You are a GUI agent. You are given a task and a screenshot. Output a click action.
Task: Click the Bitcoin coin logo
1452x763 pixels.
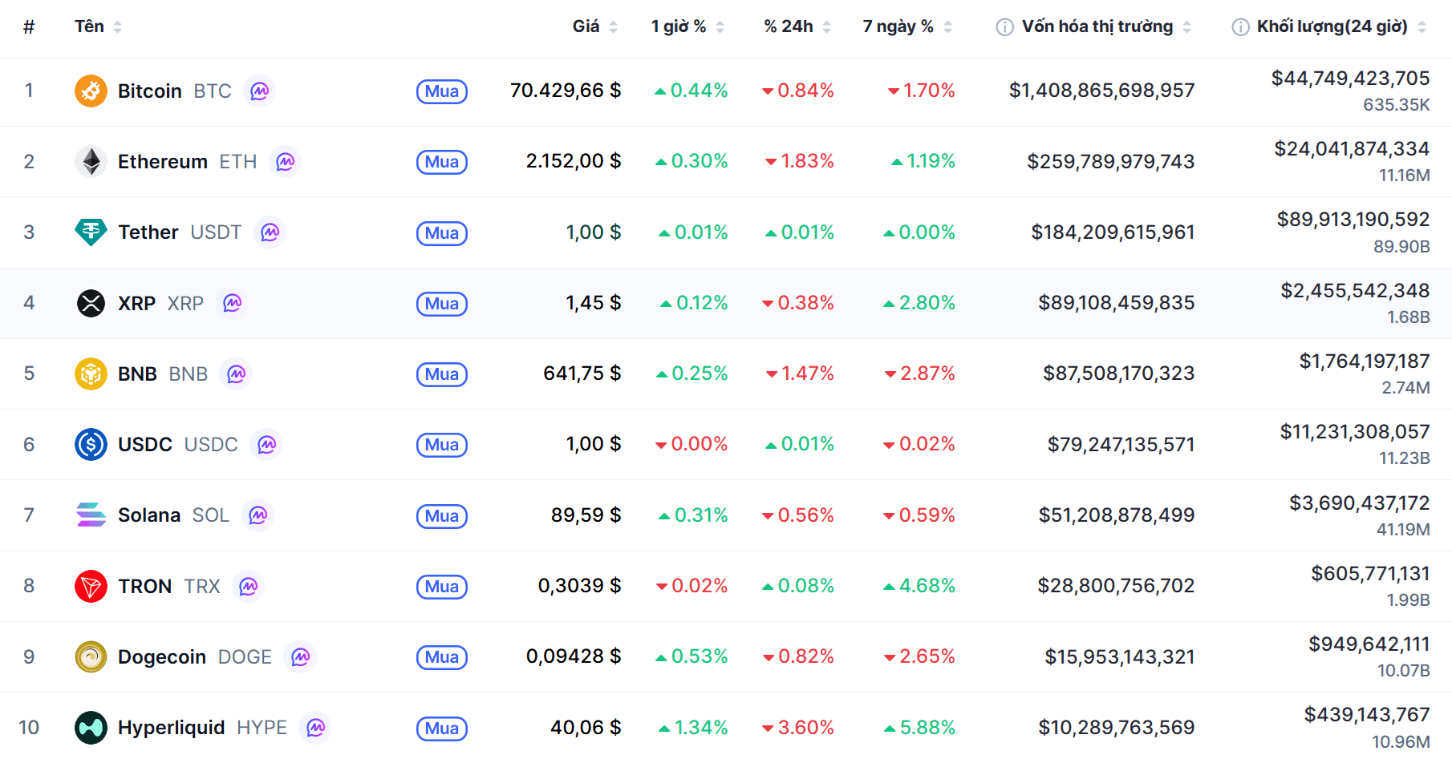pos(91,91)
